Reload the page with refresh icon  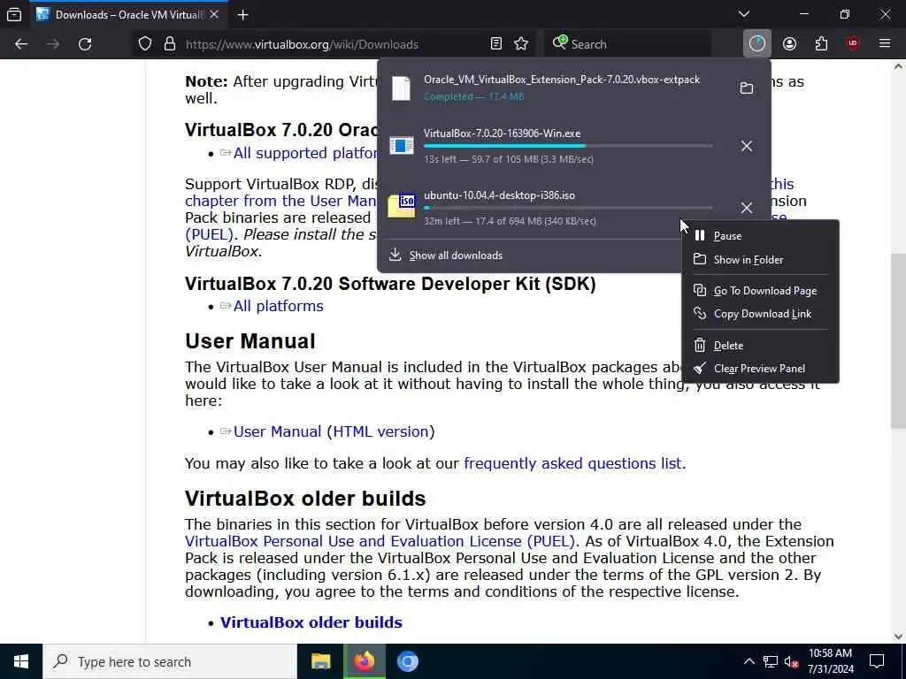click(85, 44)
